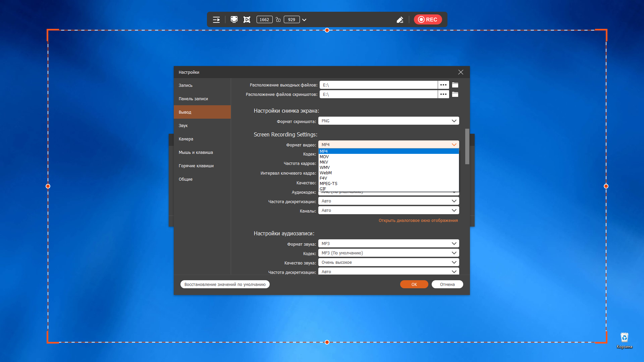Choose WebM from the video format list

pyautogui.click(x=326, y=173)
